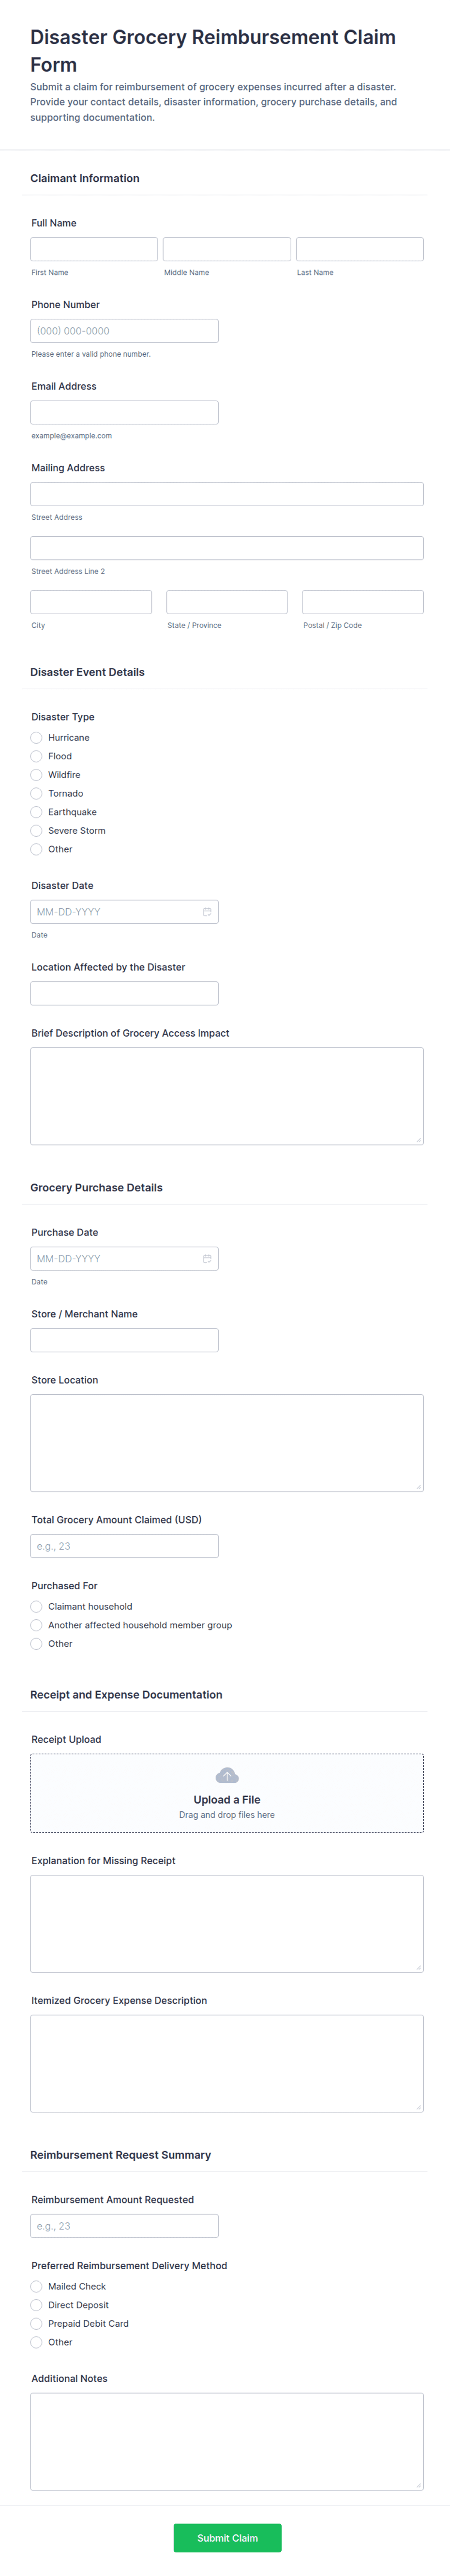Viewport: 450px width, 2576px height.
Task: Select Direct Deposit delivery method
Action: pyautogui.click(x=36, y=2305)
